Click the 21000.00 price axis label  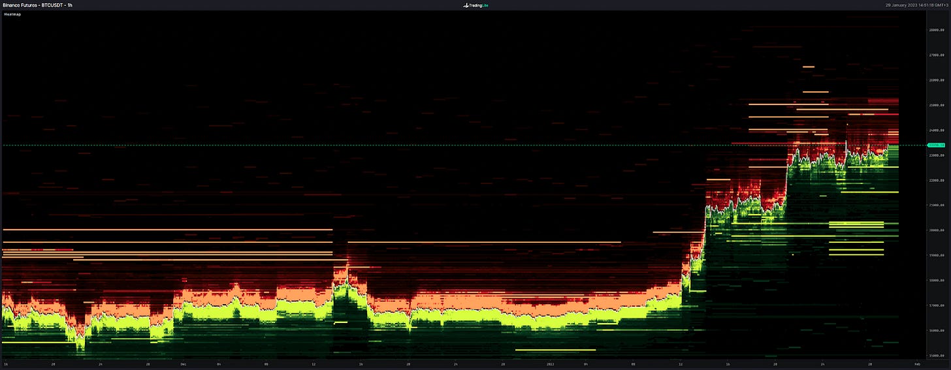[937, 206]
